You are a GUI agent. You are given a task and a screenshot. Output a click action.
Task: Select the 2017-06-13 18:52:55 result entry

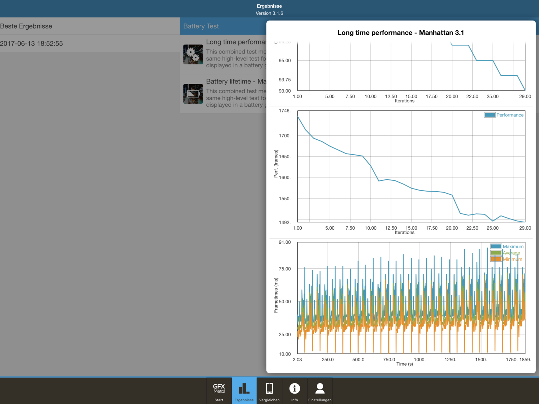(90, 43)
